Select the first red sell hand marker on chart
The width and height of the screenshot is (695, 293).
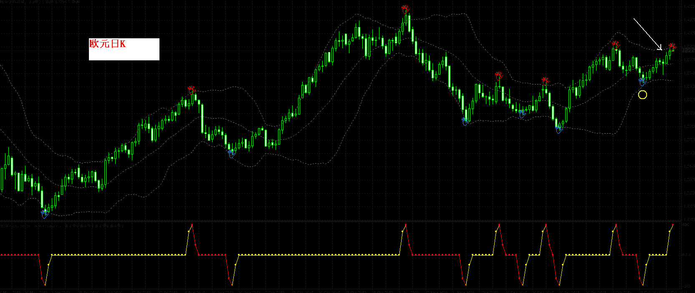(x=192, y=89)
